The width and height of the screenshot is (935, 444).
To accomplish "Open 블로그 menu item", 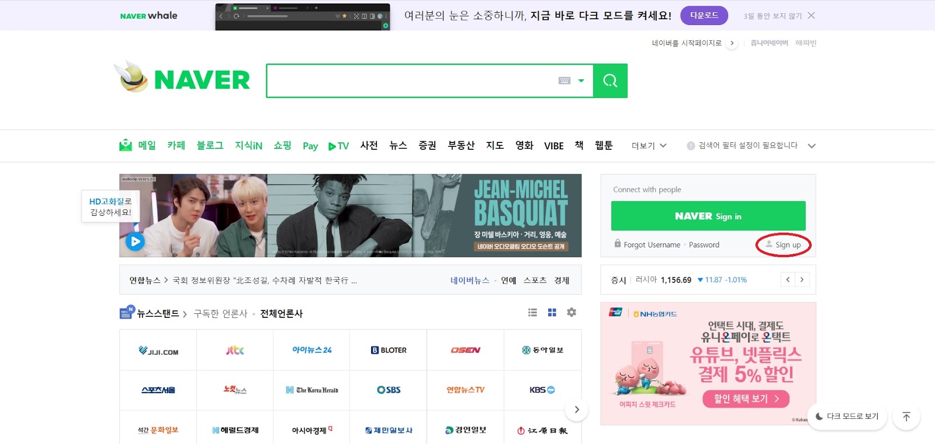I will (210, 145).
